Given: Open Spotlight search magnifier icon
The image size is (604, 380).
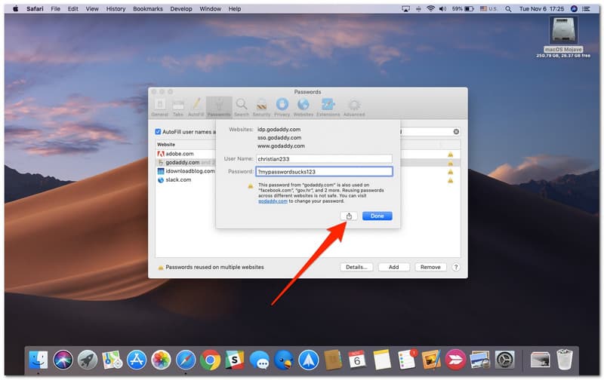Looking at the screenshot, I should 508,8.
